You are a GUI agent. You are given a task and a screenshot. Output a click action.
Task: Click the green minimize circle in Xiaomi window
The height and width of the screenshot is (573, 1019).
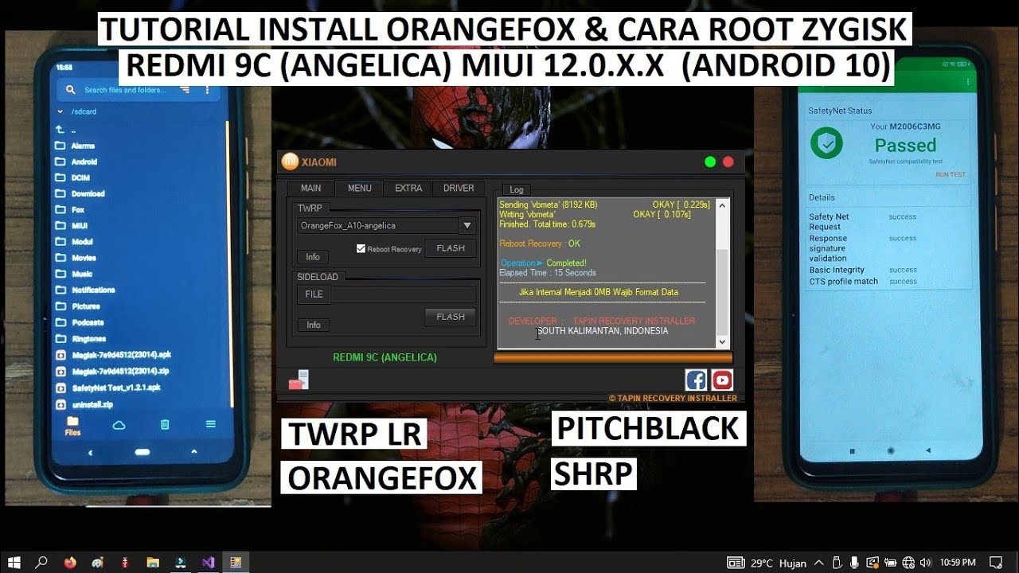[x=710, y=162]
